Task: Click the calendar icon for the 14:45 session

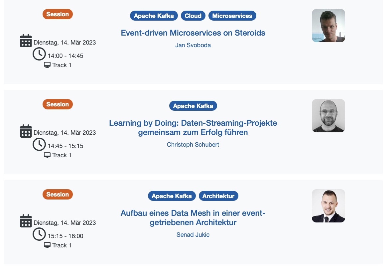Action: coord(26,131)
